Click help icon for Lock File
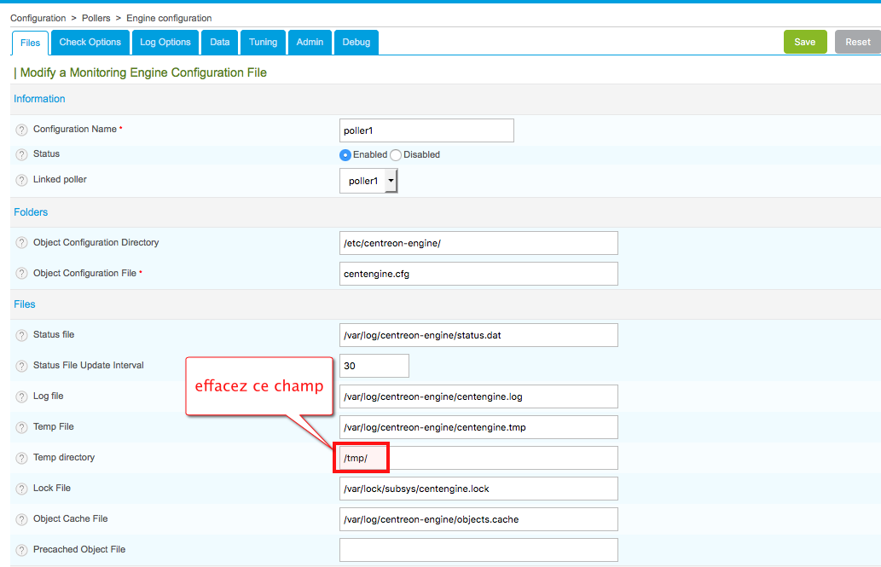The image size is (881, 567). click(x=22, y=489)
